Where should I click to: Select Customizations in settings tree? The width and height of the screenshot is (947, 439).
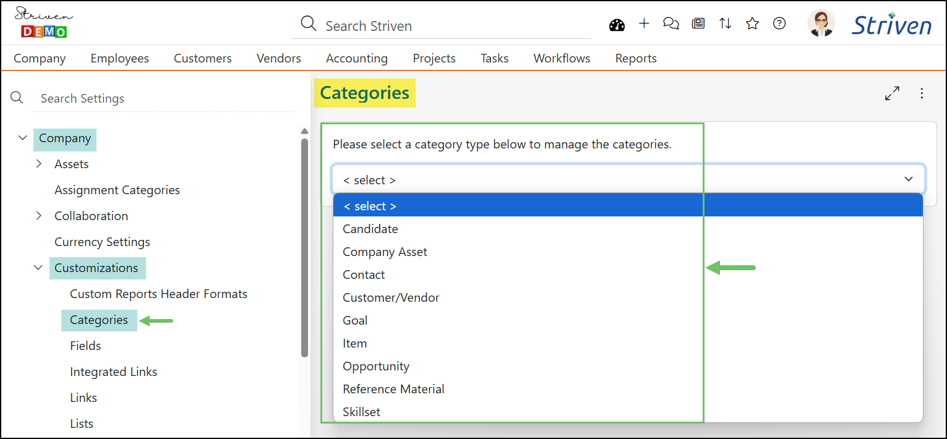(96, 268)
